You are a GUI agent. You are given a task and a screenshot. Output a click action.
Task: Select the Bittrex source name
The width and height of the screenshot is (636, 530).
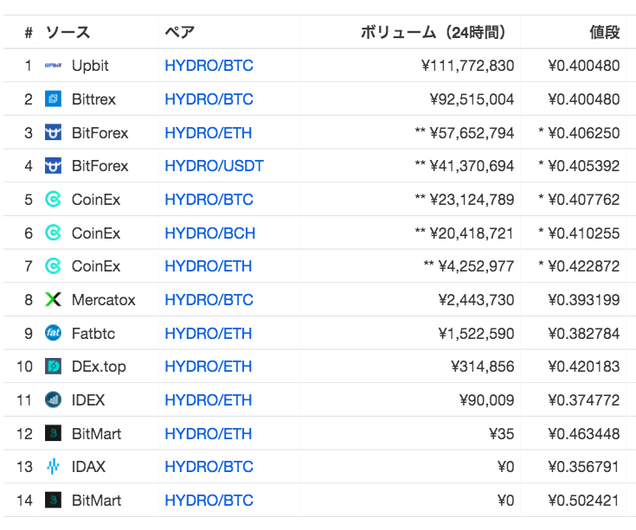tap(93, 99)
